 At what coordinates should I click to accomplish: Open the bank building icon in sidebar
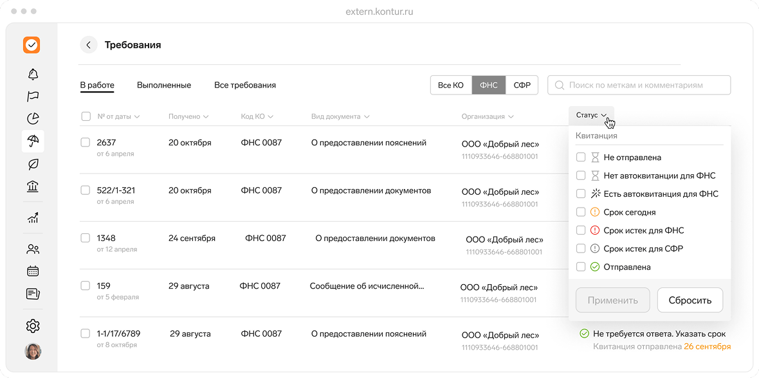(x=33, y=186)
